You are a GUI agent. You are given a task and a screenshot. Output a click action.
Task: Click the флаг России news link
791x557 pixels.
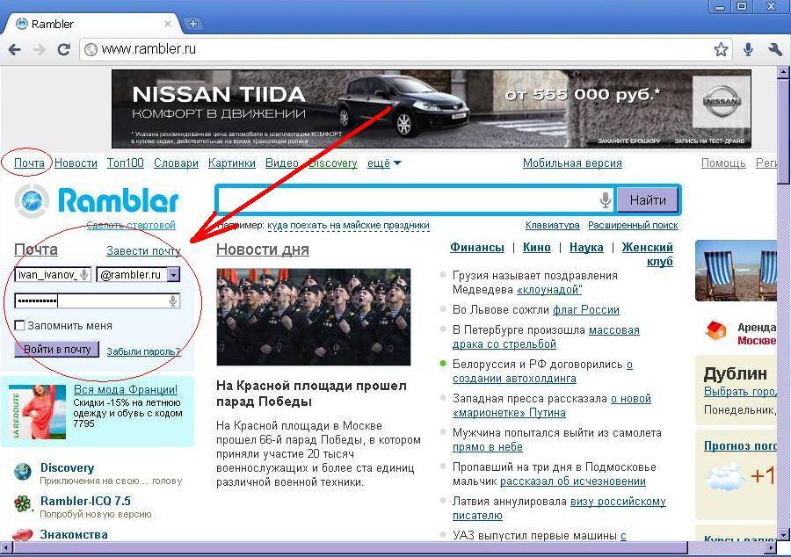click(585, 309)
